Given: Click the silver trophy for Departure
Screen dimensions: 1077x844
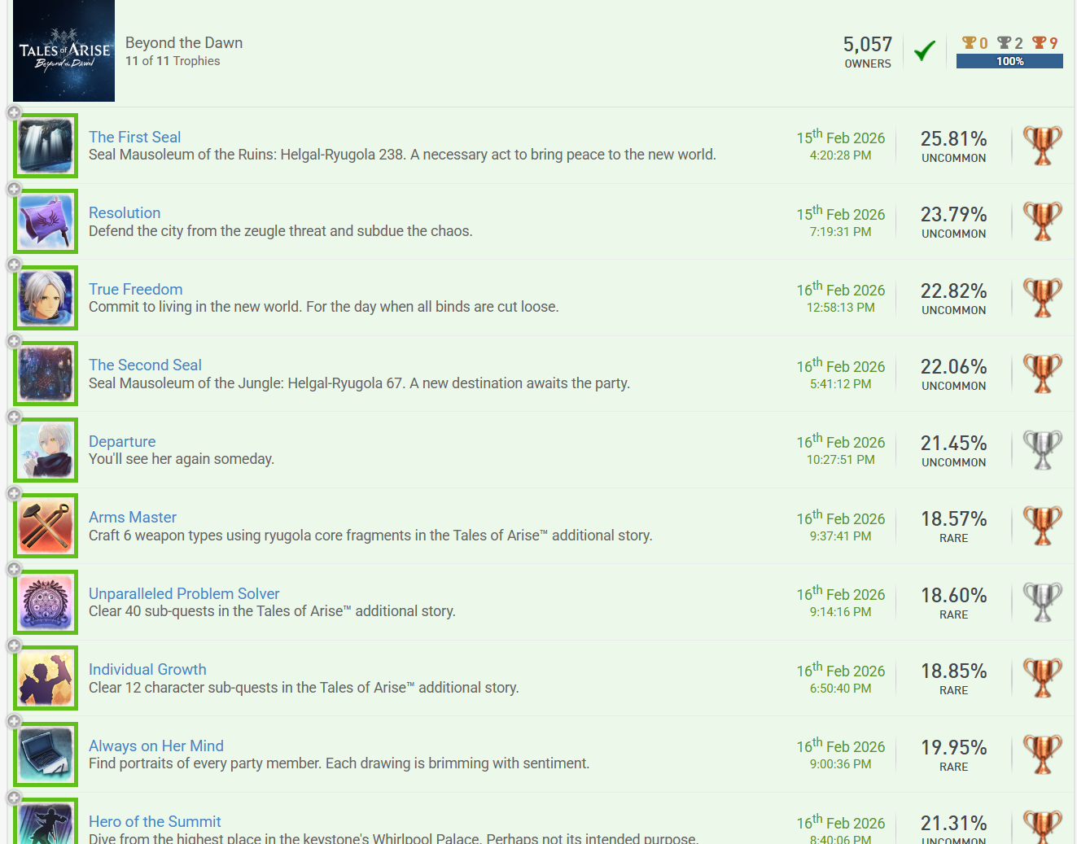Looking at the screenshot, I should coord(1042,450).
